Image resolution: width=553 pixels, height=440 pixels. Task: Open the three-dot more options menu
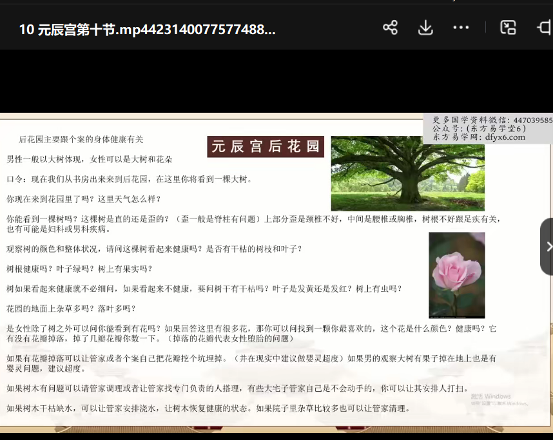tap(461, 27)
